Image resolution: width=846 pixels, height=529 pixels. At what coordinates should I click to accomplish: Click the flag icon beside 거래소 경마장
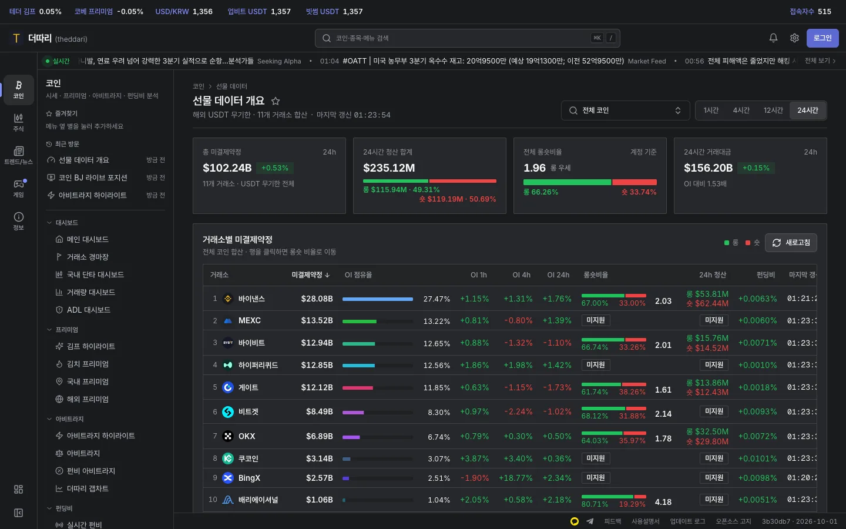(59, 257)
